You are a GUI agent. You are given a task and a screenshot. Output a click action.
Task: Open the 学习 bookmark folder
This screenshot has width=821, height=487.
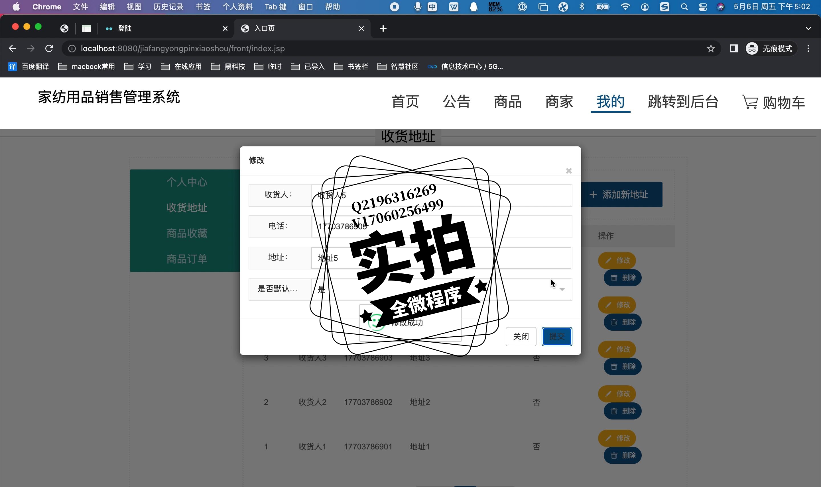point(138,67)
